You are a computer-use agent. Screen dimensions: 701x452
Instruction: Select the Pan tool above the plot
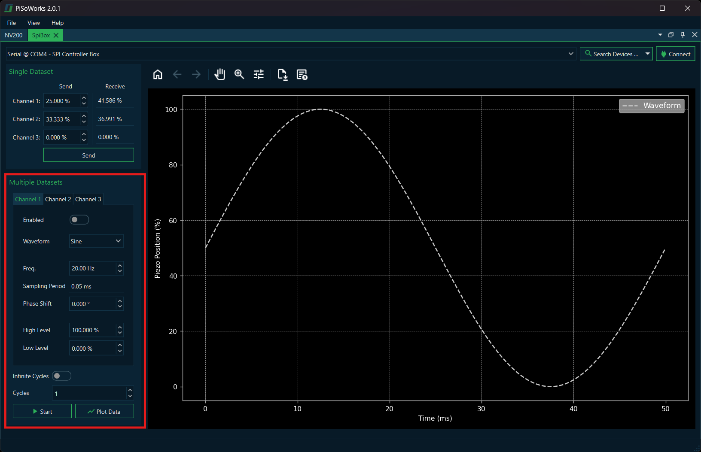[x=219, y=74]
